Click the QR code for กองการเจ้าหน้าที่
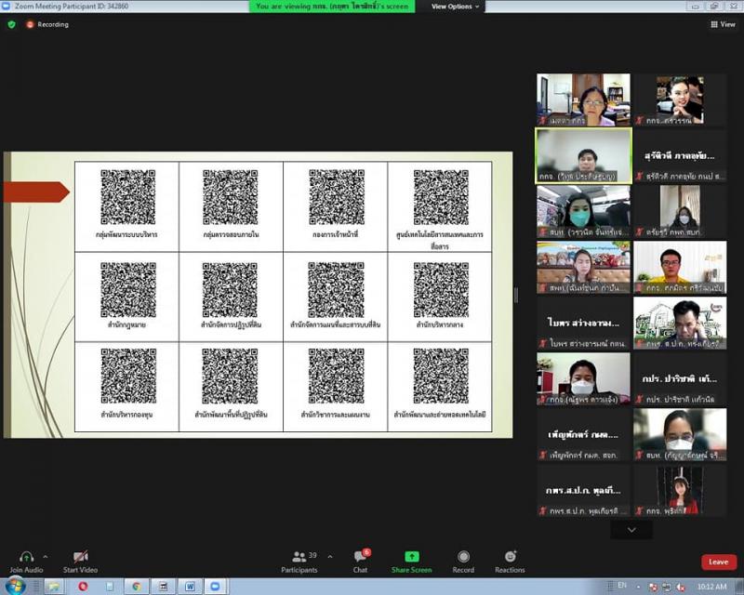Viewport: 744px width, 595px height. (337, 197)
